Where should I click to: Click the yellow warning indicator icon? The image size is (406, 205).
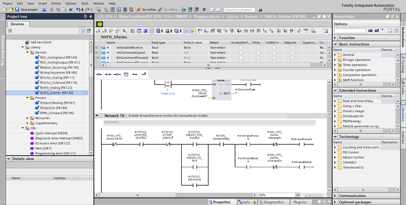point(99,24)
